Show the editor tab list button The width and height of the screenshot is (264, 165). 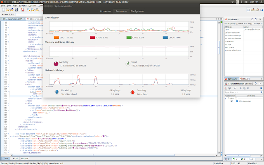(221, 19)
